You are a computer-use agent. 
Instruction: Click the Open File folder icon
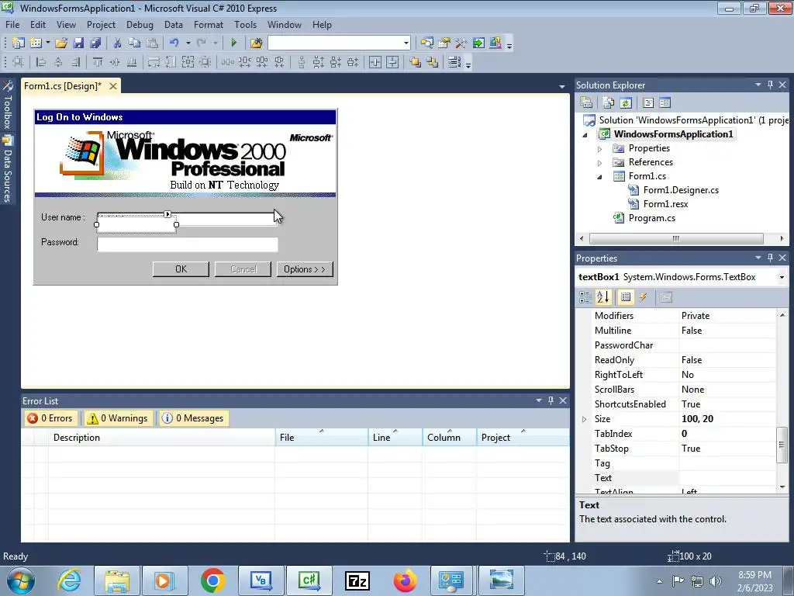point(61,43)
